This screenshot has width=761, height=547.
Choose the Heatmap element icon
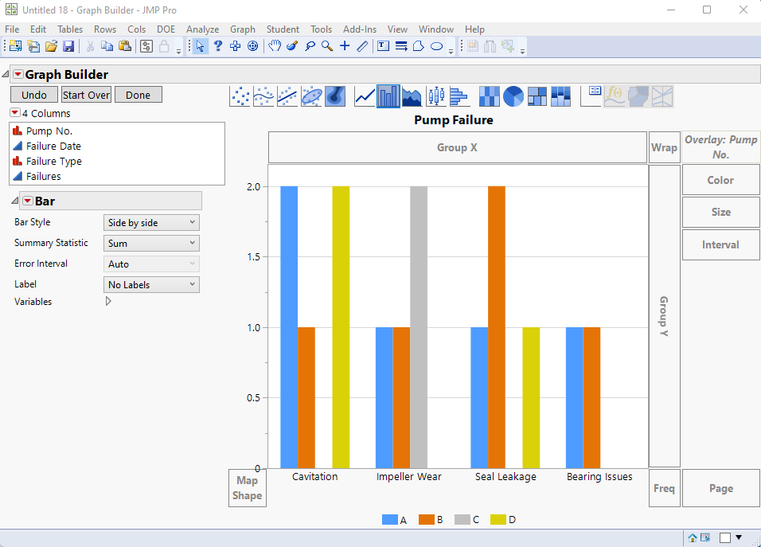tap(490, 96)
